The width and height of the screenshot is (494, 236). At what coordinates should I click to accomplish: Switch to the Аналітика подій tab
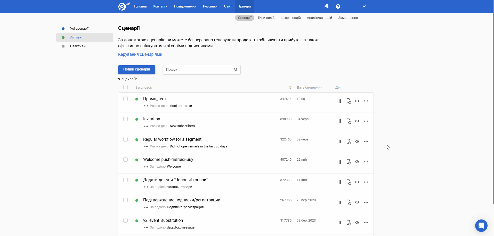click(x=319, y=18)
